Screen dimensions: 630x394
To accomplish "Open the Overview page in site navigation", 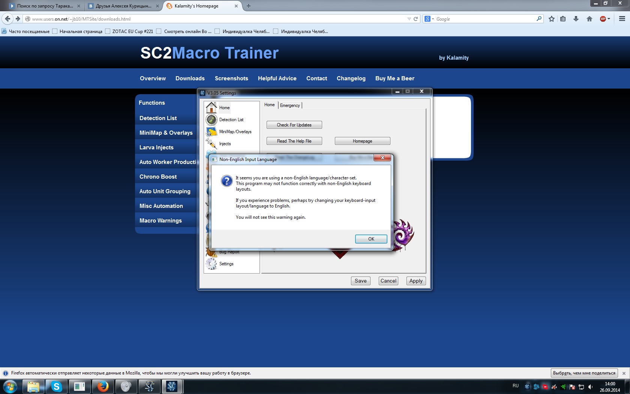I will [x=153, y=78].
